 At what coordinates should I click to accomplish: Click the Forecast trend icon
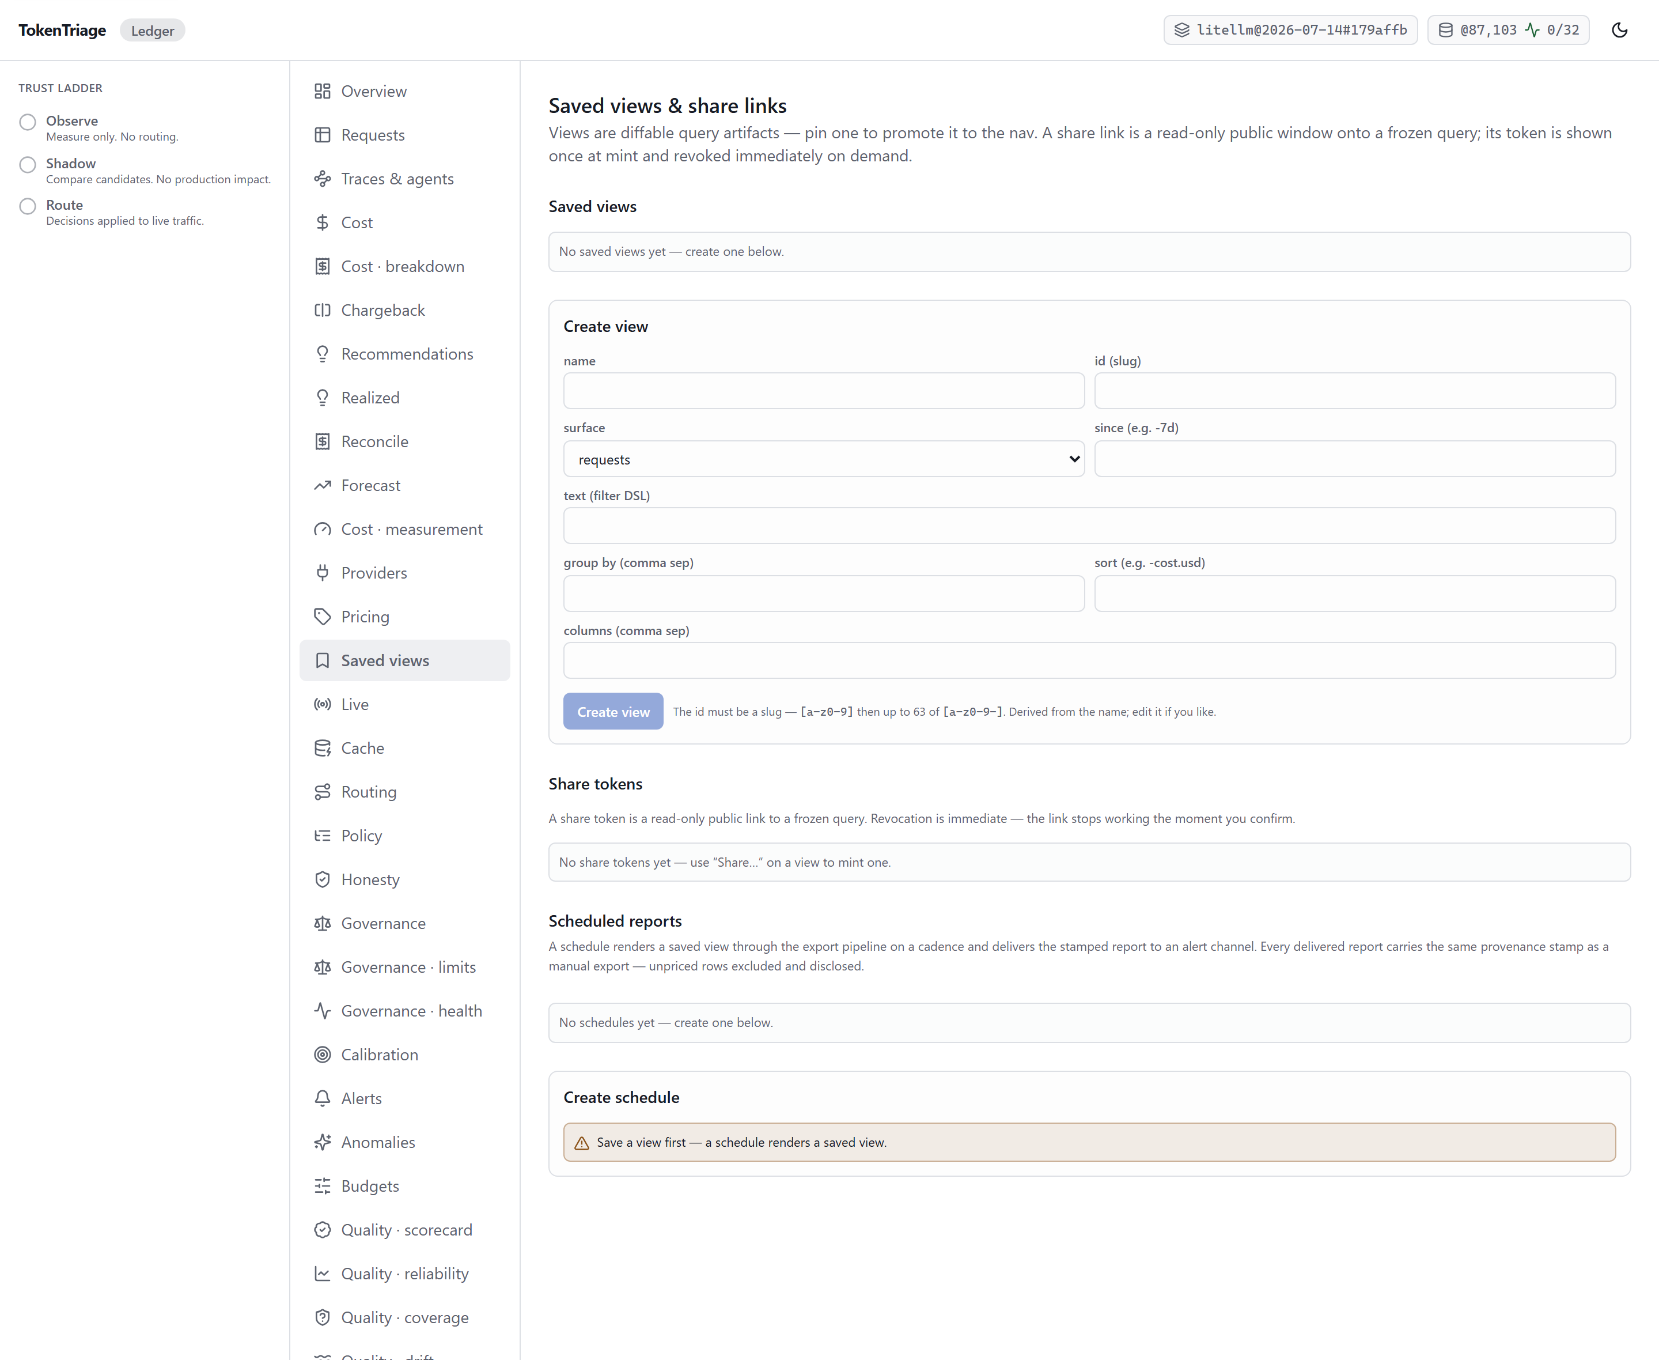pyautogui.click(x=323, y=486)
